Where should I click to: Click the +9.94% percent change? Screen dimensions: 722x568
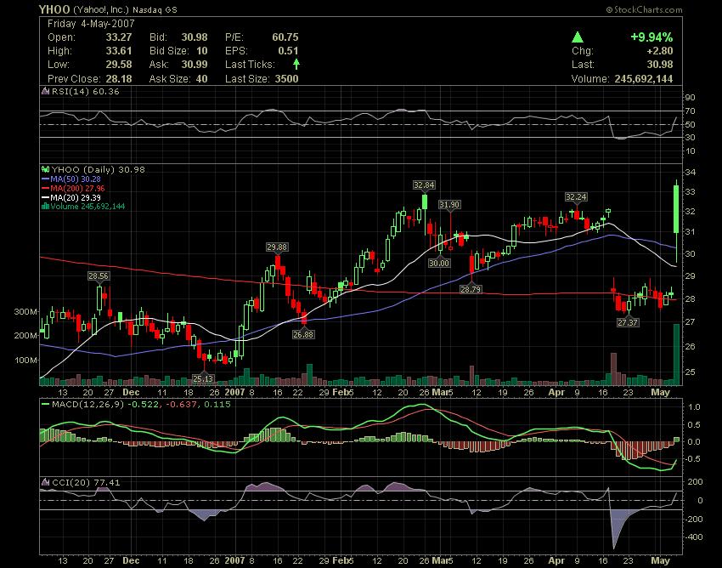651,37
